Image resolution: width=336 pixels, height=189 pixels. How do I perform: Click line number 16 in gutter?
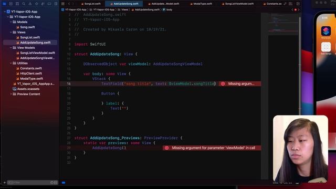(x=69, y=84)
